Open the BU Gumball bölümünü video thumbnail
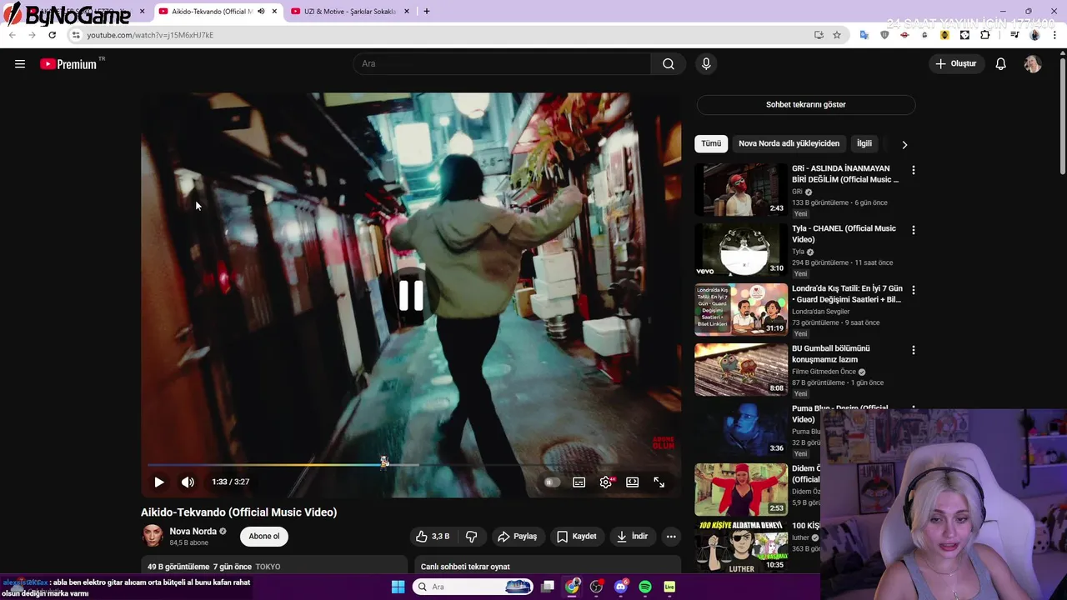The width and height of the screenshot is (1067, 600). pos(741,369)
